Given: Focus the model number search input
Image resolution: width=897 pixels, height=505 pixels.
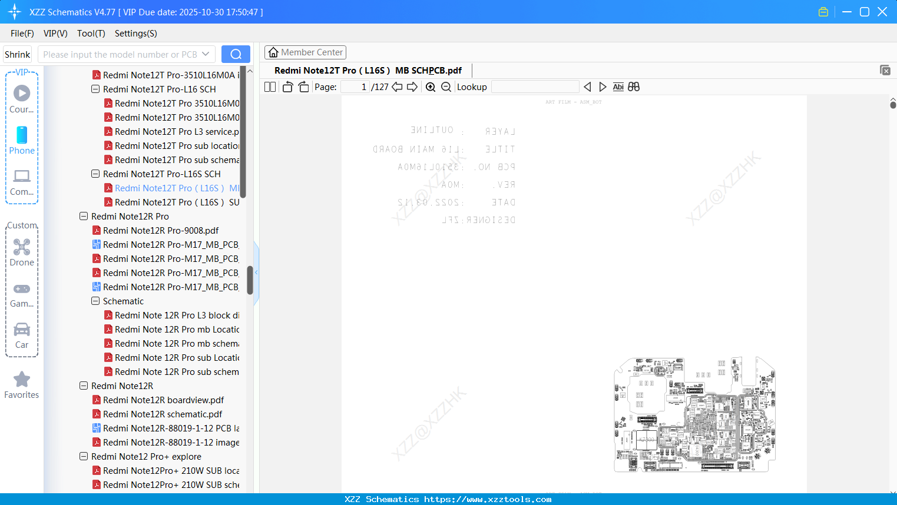Looking at the screenshot, I should point(120,54).
